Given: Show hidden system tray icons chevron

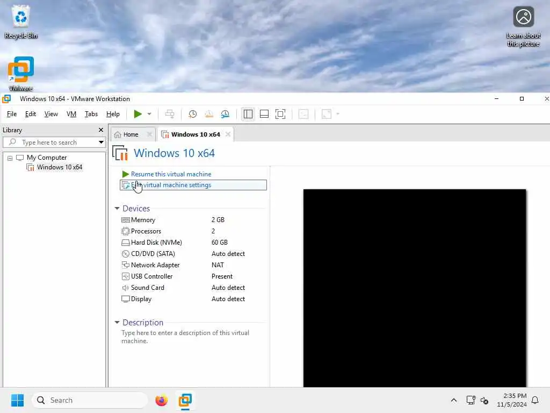Looking at the screenshot, I should 453,400.
